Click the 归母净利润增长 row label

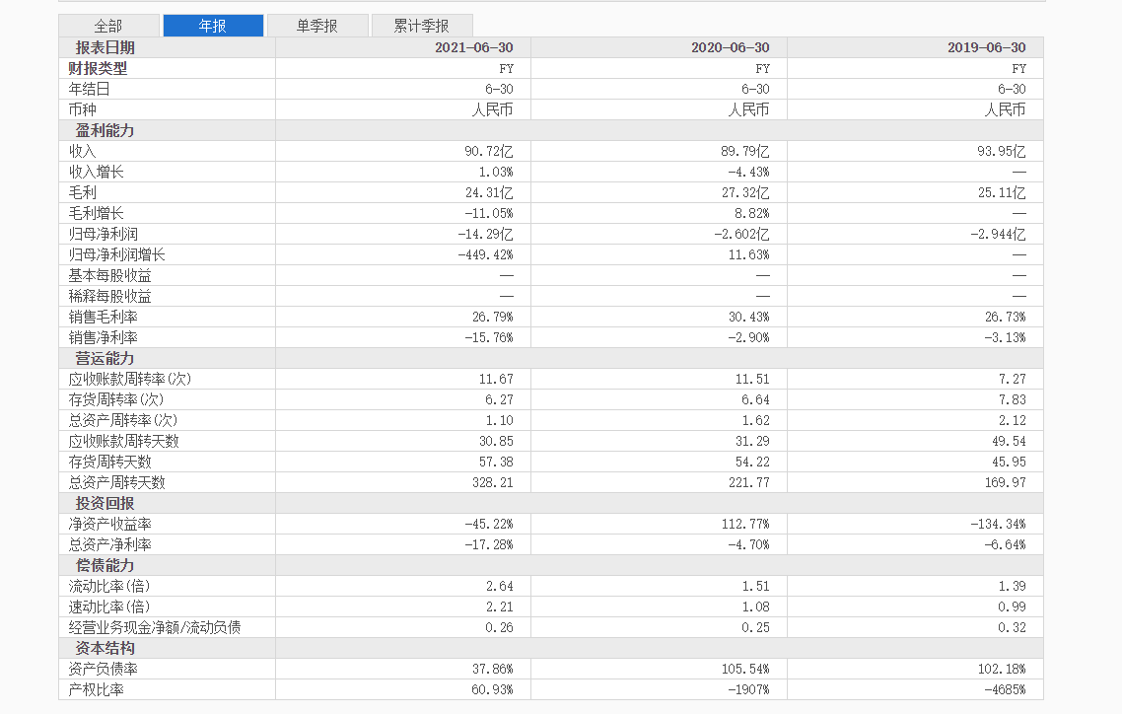coord(116,254)
